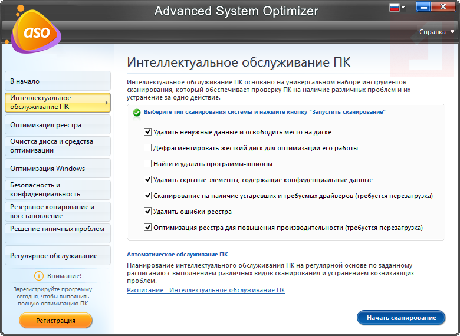Select Решение типичных проблем section
The width and height of the screenshot is (460, 336).
click(58, 233)
